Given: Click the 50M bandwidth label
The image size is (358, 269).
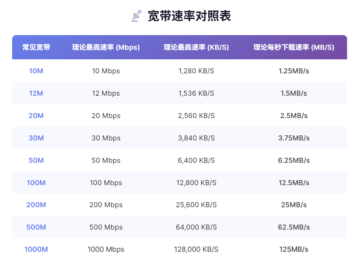Looking at the screenshot, I should 36,160.
